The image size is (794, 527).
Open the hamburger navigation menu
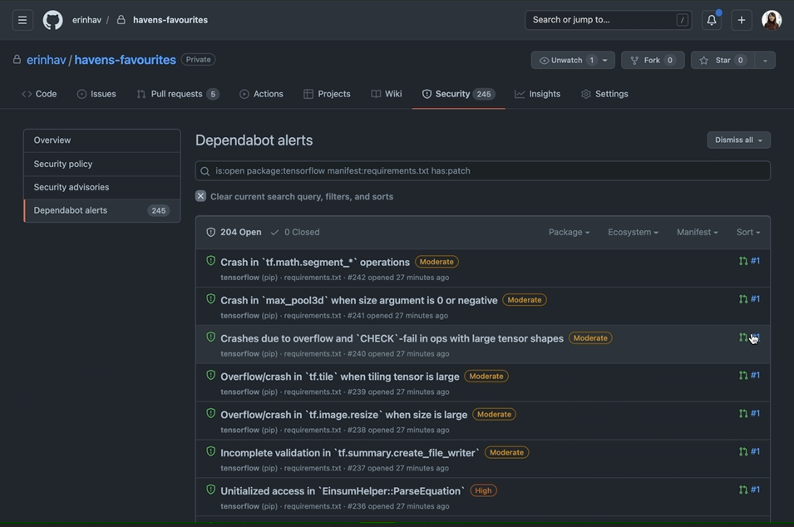pos(22,20)
